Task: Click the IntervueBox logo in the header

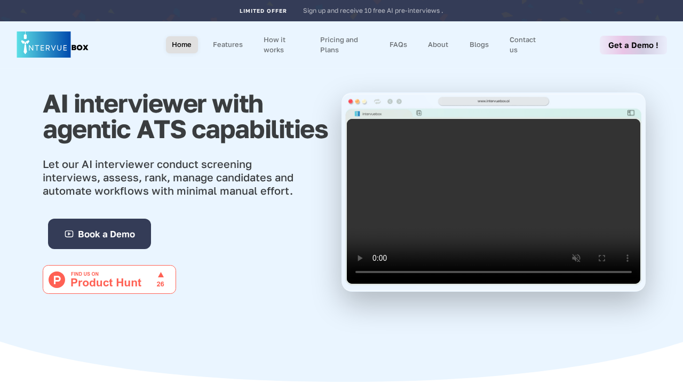Action: 52,44
